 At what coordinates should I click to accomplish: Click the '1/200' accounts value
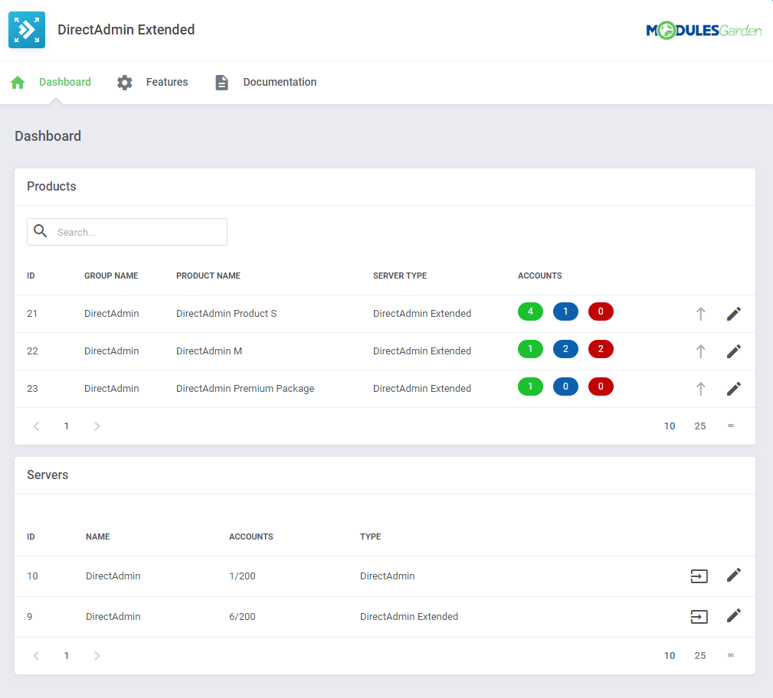pos(242,576)
